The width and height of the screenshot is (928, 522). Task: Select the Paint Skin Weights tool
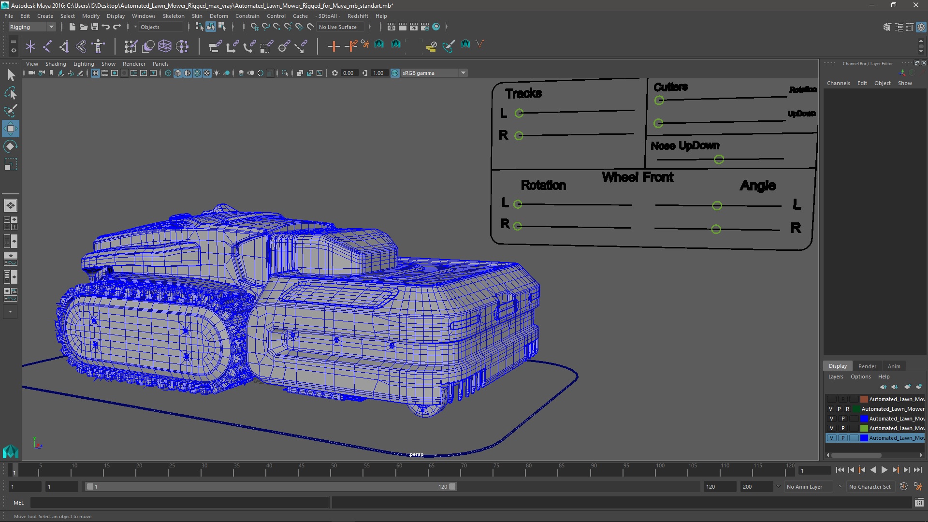131,46
